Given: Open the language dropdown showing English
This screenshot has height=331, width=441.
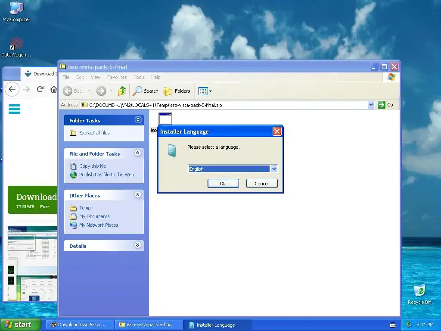Looking at the screenshot, I should coord(274,169).
